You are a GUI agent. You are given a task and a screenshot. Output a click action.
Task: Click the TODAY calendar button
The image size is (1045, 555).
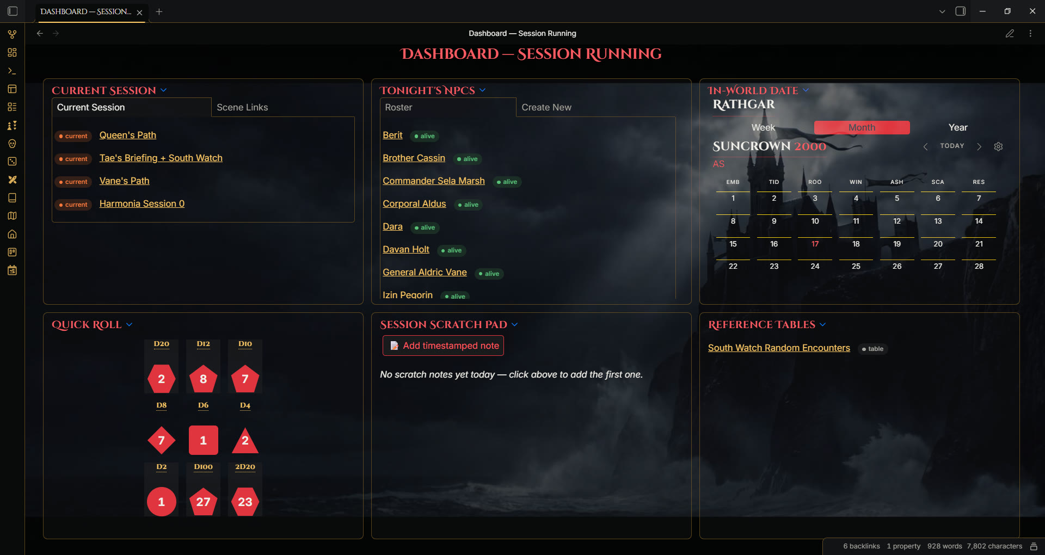point(952,146)
